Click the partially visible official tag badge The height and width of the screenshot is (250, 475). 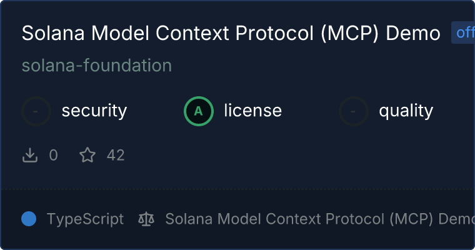point(464,32)
